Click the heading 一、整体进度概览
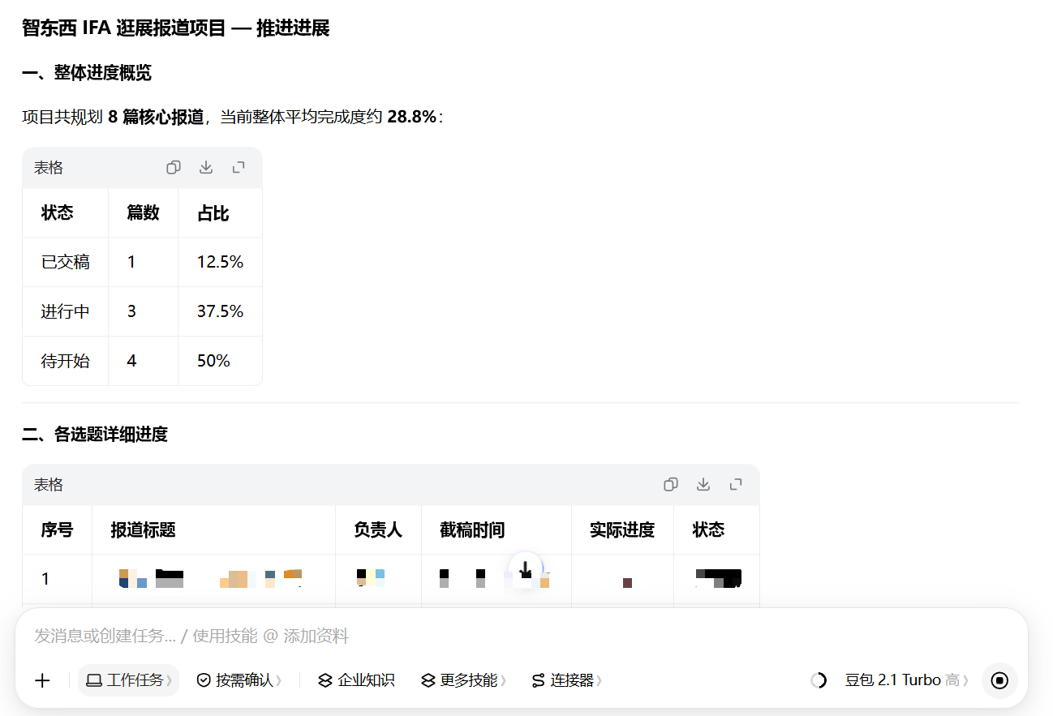The height and width of the screenshot is (716, 1053). tap(87, 73)
